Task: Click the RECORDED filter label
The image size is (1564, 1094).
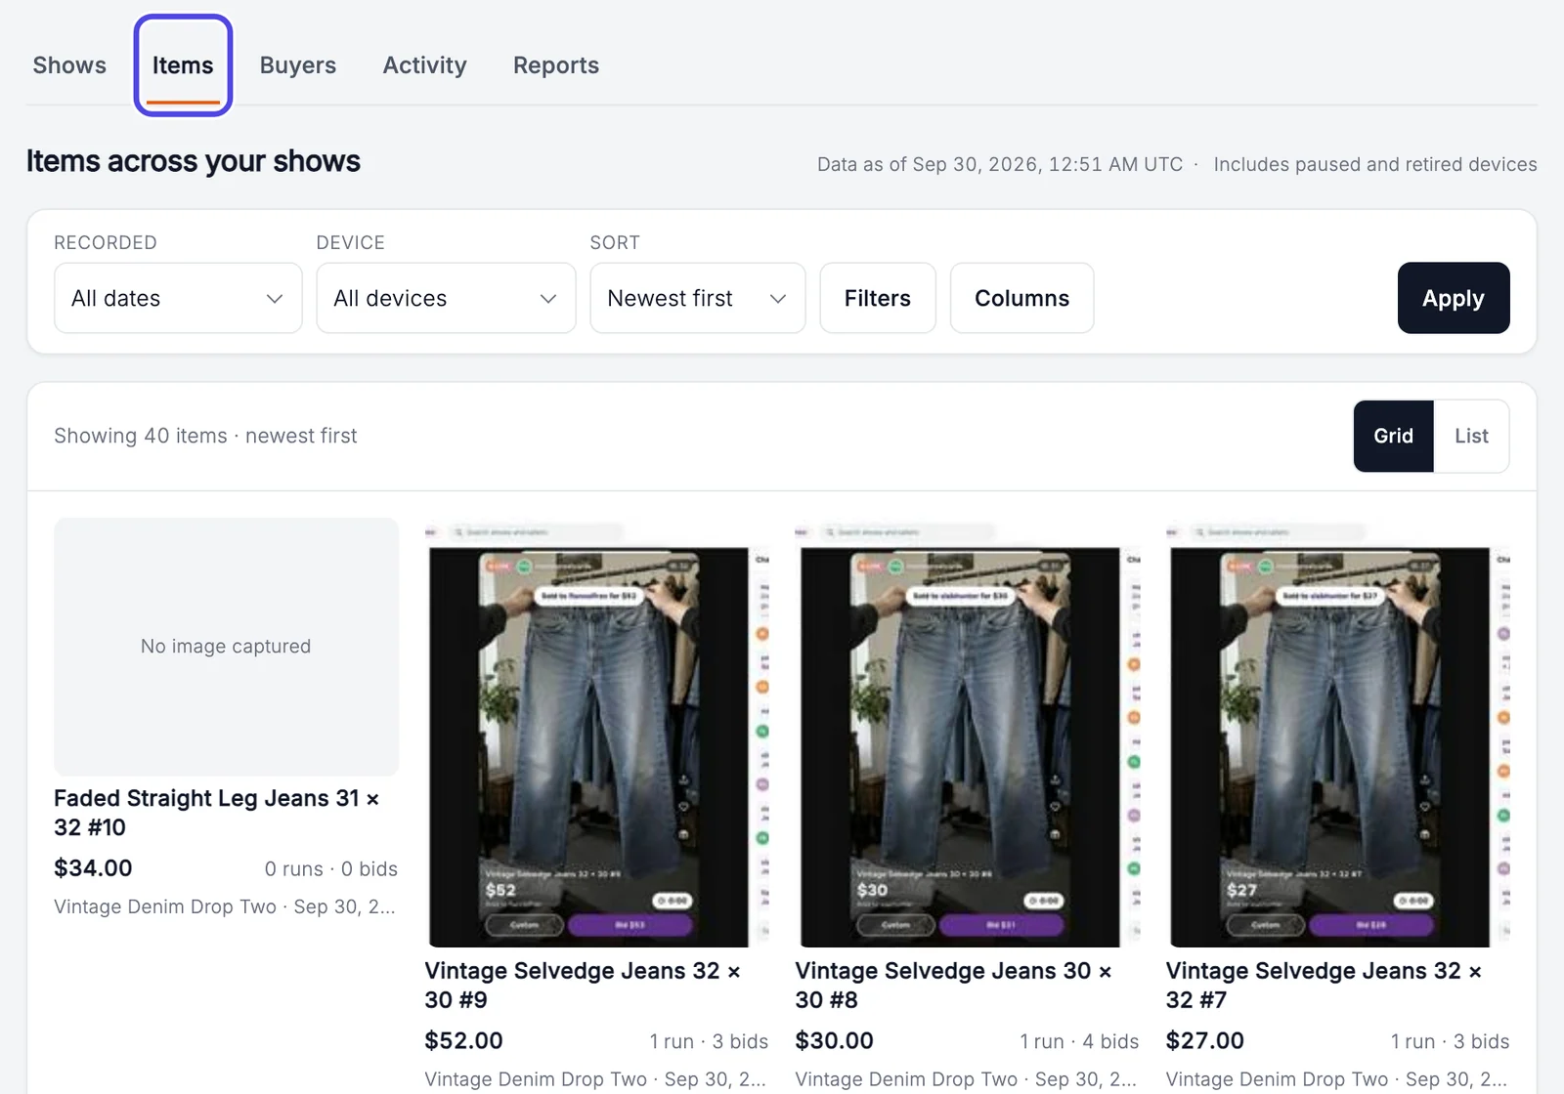Action: pyautogui.click(x=106, y=242)
